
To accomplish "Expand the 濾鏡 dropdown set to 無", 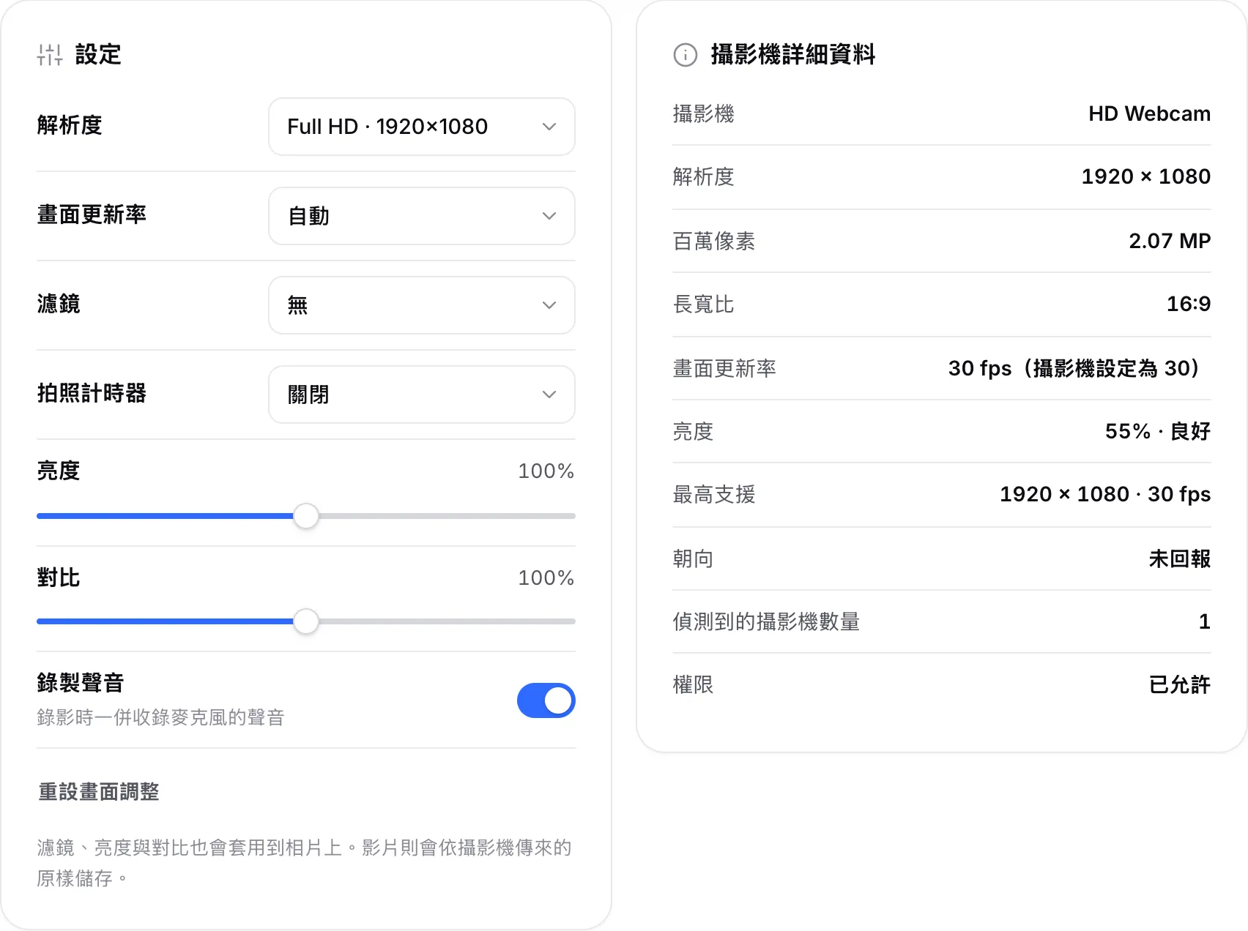I will coord(422,305).
